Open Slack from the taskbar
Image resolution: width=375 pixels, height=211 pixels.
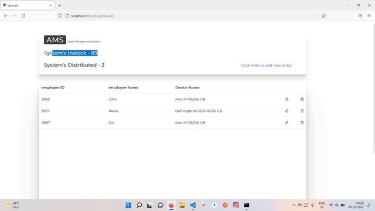coord(203,205)
